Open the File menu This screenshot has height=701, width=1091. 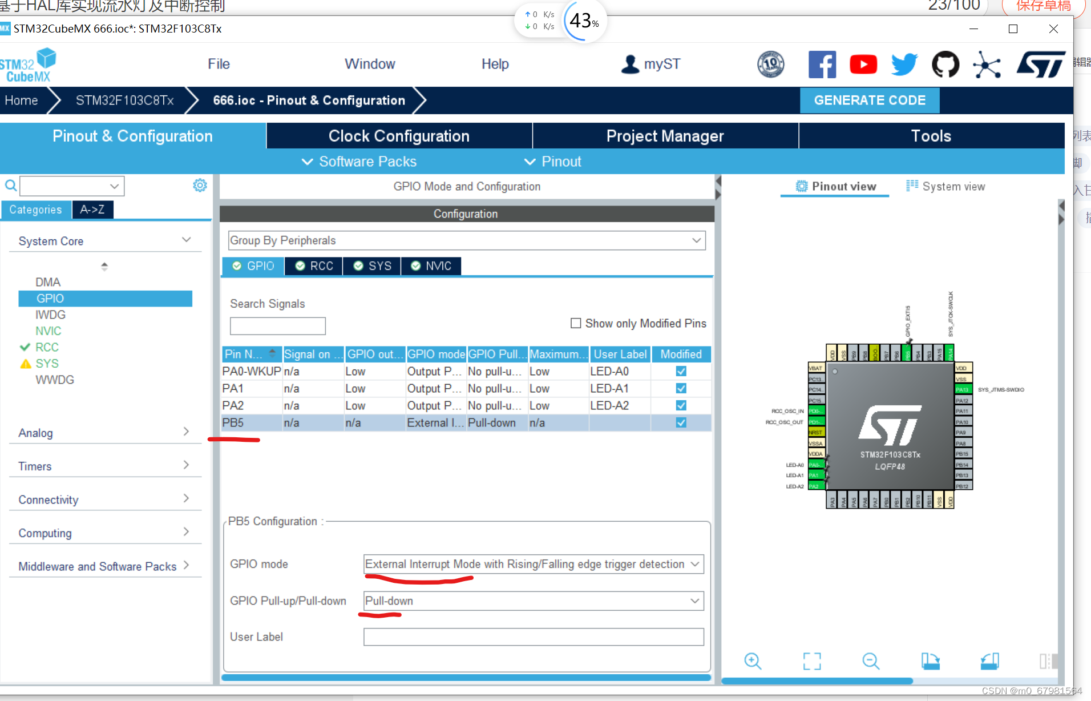(219, 64)
